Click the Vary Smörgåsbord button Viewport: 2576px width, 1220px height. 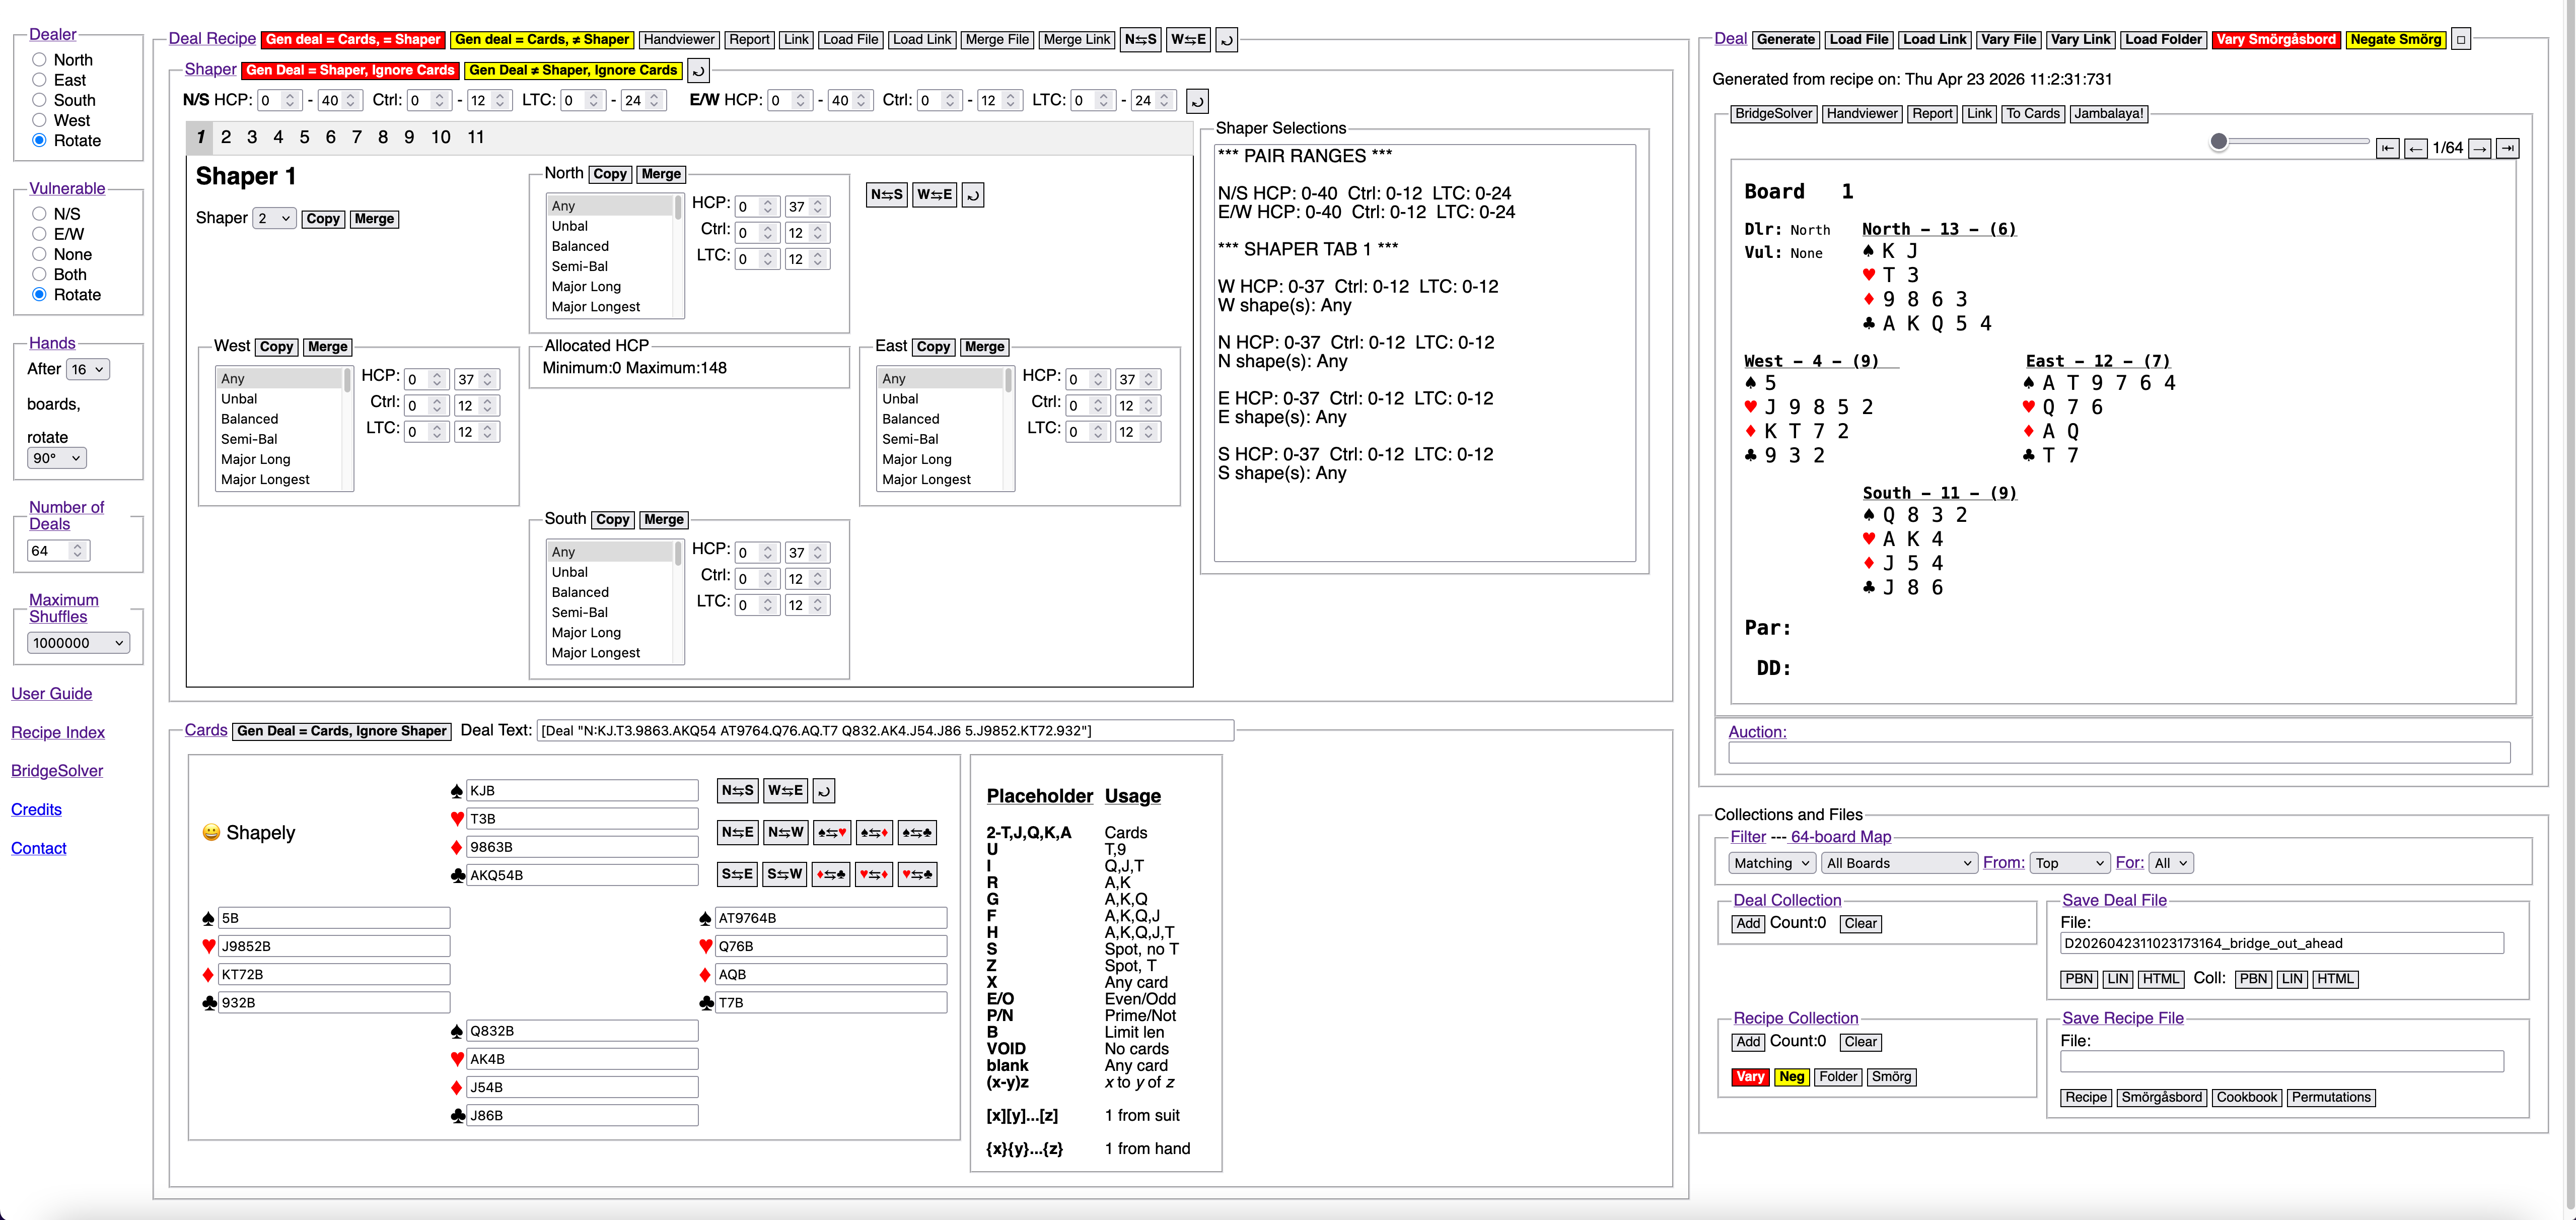2275,40
